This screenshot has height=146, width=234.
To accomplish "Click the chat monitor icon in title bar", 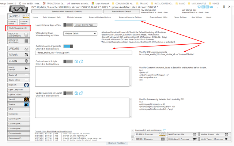I will (199, 7).
